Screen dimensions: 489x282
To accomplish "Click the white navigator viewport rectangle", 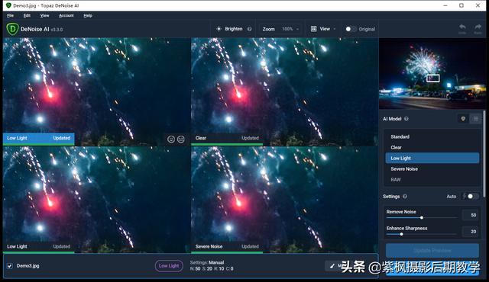I will (433, 79).
